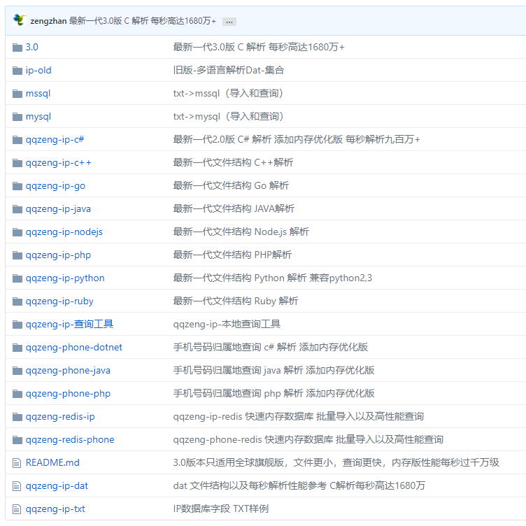Click the folder icon for qqzeng-phone-dotnet
This screenshot has height=526, width=526.
[x=17, y=348]
